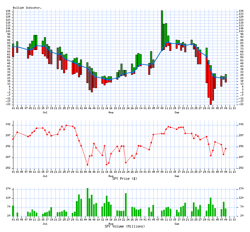
Task: Click the highest SPY price point in late July
Action: 66,125
